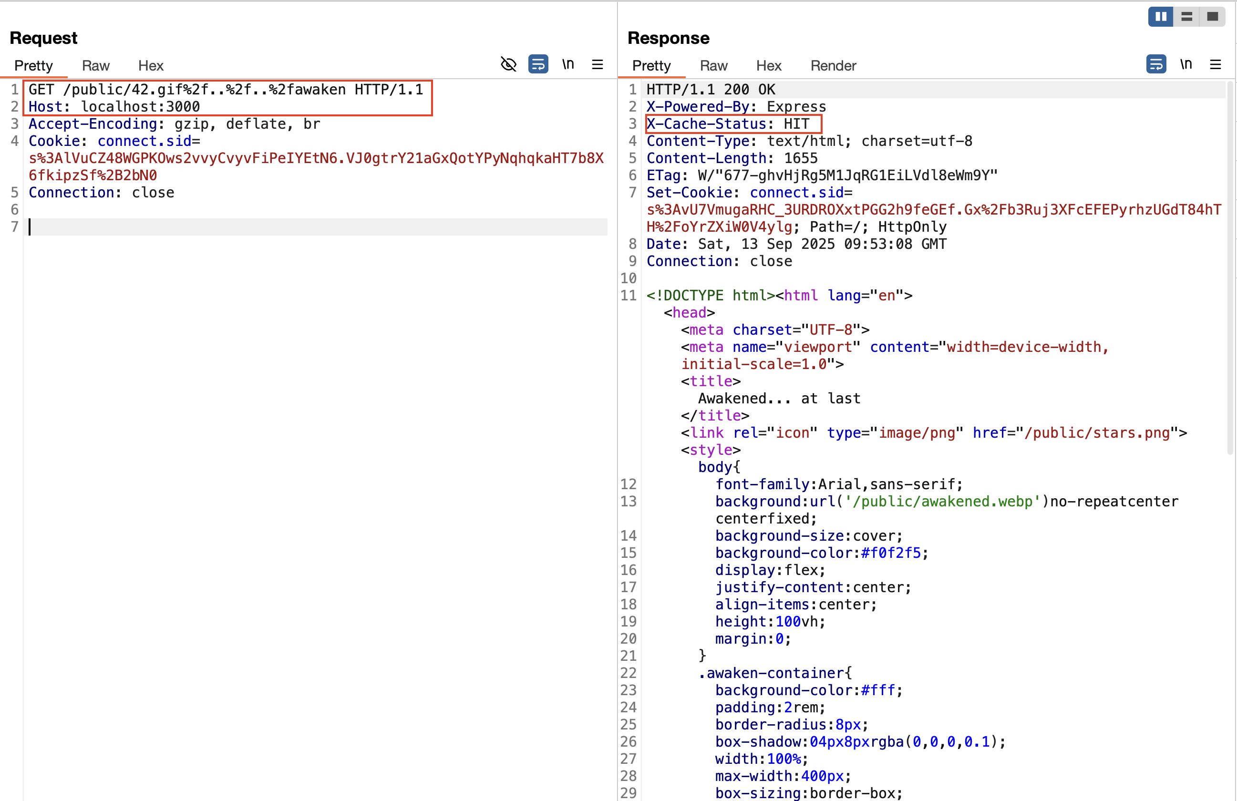Open Hex tab in Response panel
1237x801 pixels.
click(x=768, y=65)
